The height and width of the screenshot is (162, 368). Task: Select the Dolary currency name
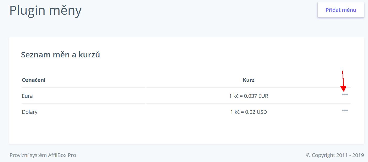coord(30,112)
